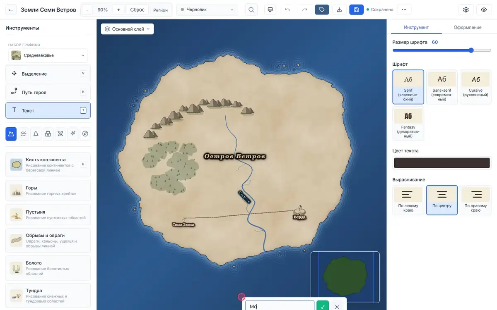The height and width of the screenshot is (310, 497).
Task: Open the dark text color swatch
Action: tap(442, 163)
